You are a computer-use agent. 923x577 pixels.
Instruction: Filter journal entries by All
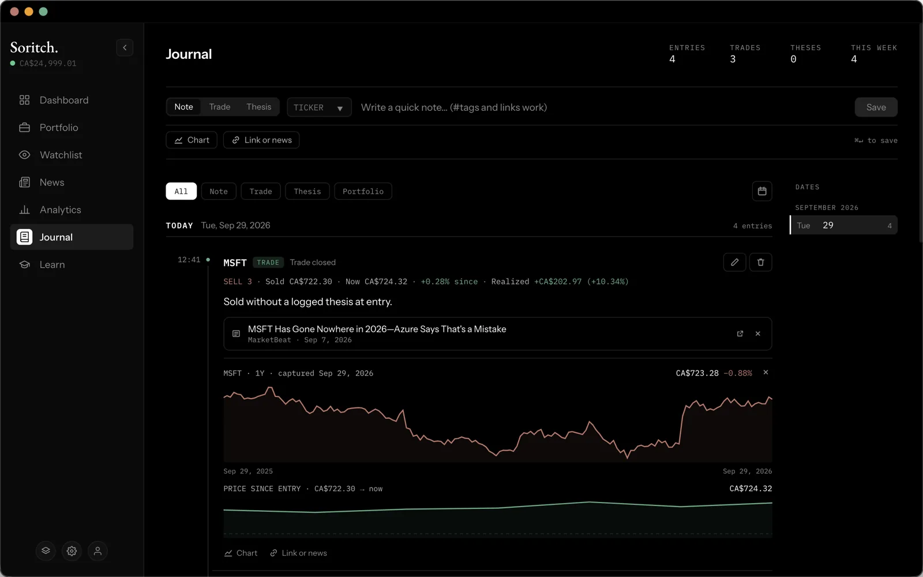[x=181, y=192]
